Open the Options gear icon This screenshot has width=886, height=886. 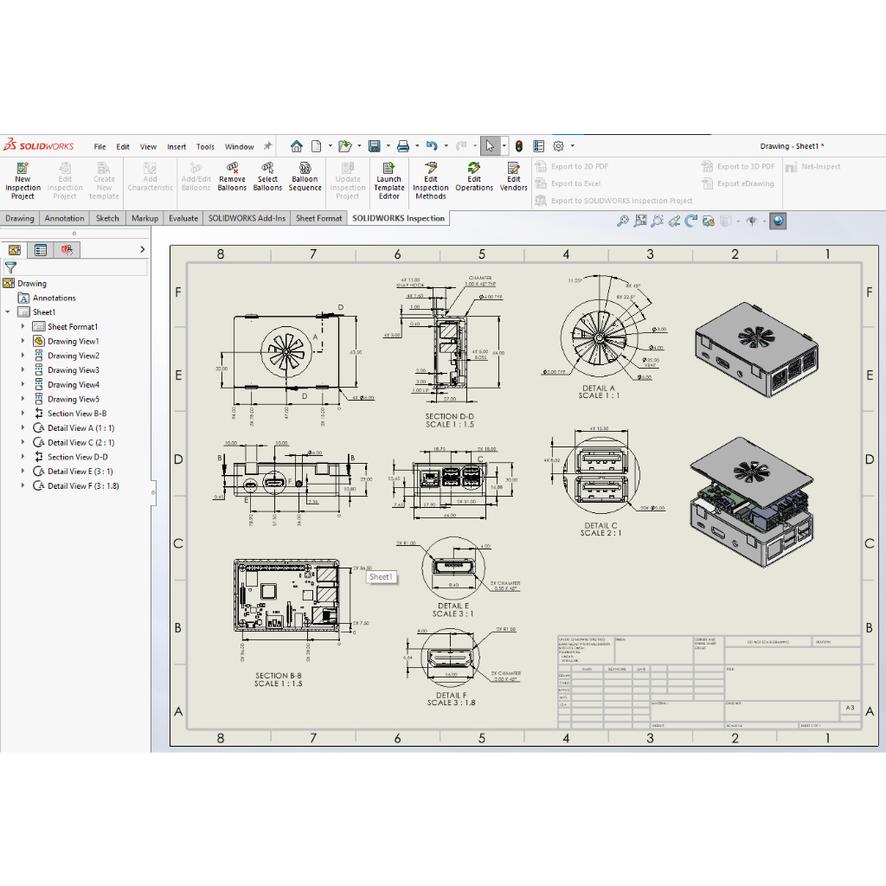click(558, 146)
